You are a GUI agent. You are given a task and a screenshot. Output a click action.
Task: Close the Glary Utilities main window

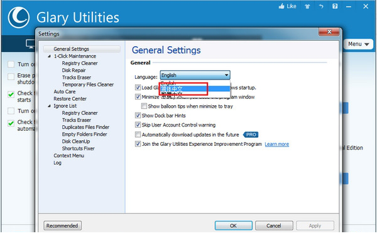pyautogui.click(x=366, y=6)
